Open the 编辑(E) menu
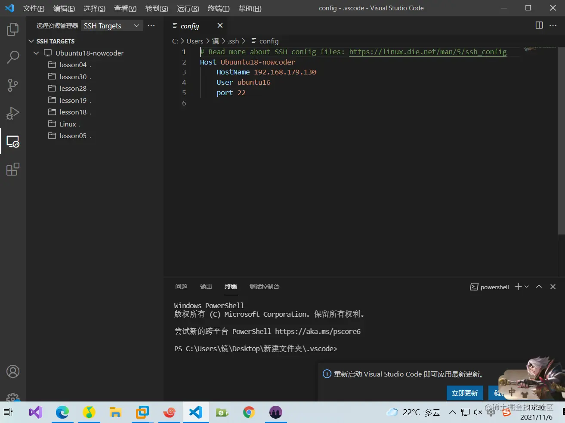 (x=64, y=8)
